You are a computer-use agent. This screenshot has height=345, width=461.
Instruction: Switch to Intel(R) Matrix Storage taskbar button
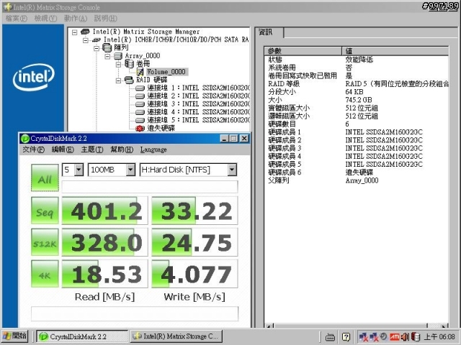(176, 336)
